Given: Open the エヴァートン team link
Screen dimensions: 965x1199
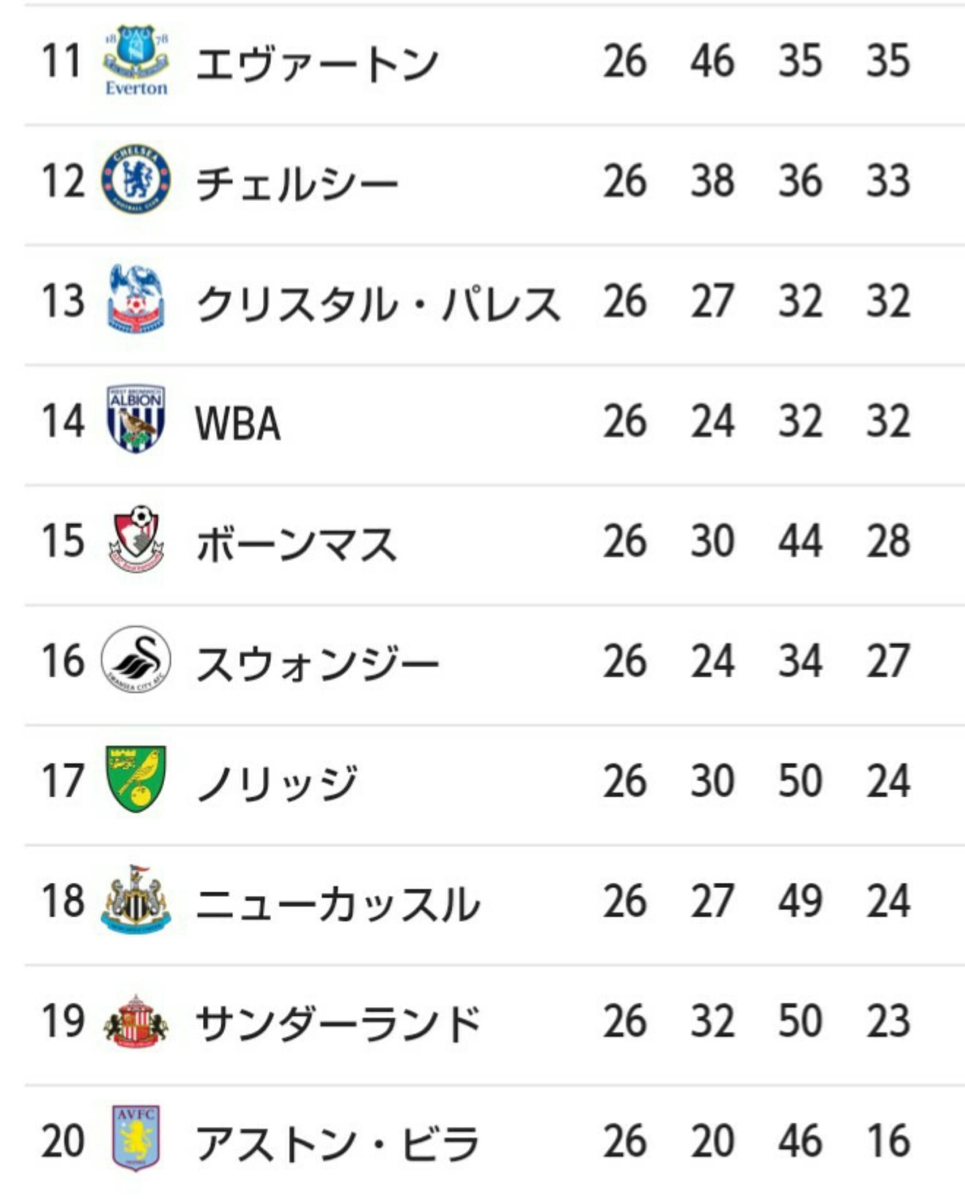Looking at the screenshot, I should (x=317, y=63).
